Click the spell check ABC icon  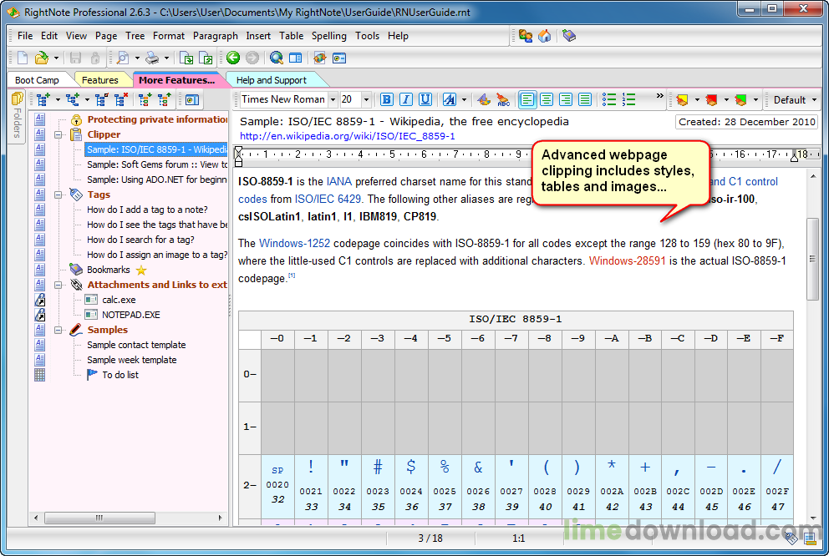pyautogui.click(x=503, y=99)
